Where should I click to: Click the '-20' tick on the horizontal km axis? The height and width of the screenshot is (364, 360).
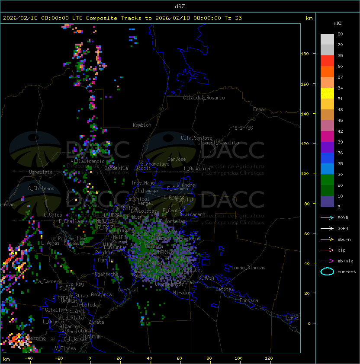[59, 358]
